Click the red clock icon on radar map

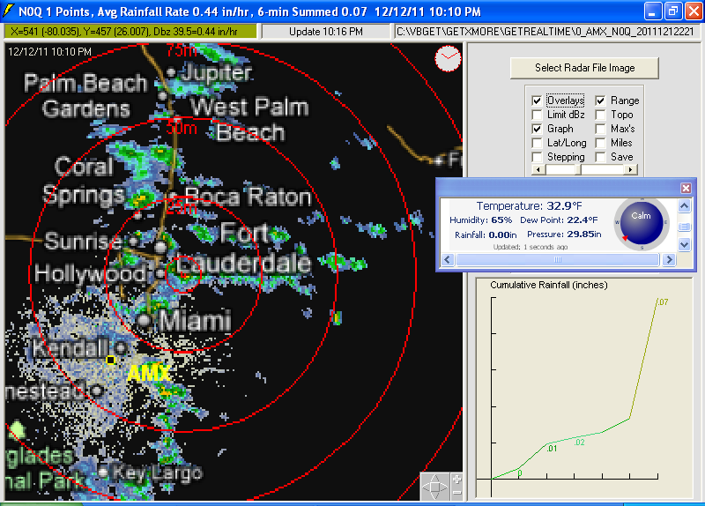(x=448, y=60)
